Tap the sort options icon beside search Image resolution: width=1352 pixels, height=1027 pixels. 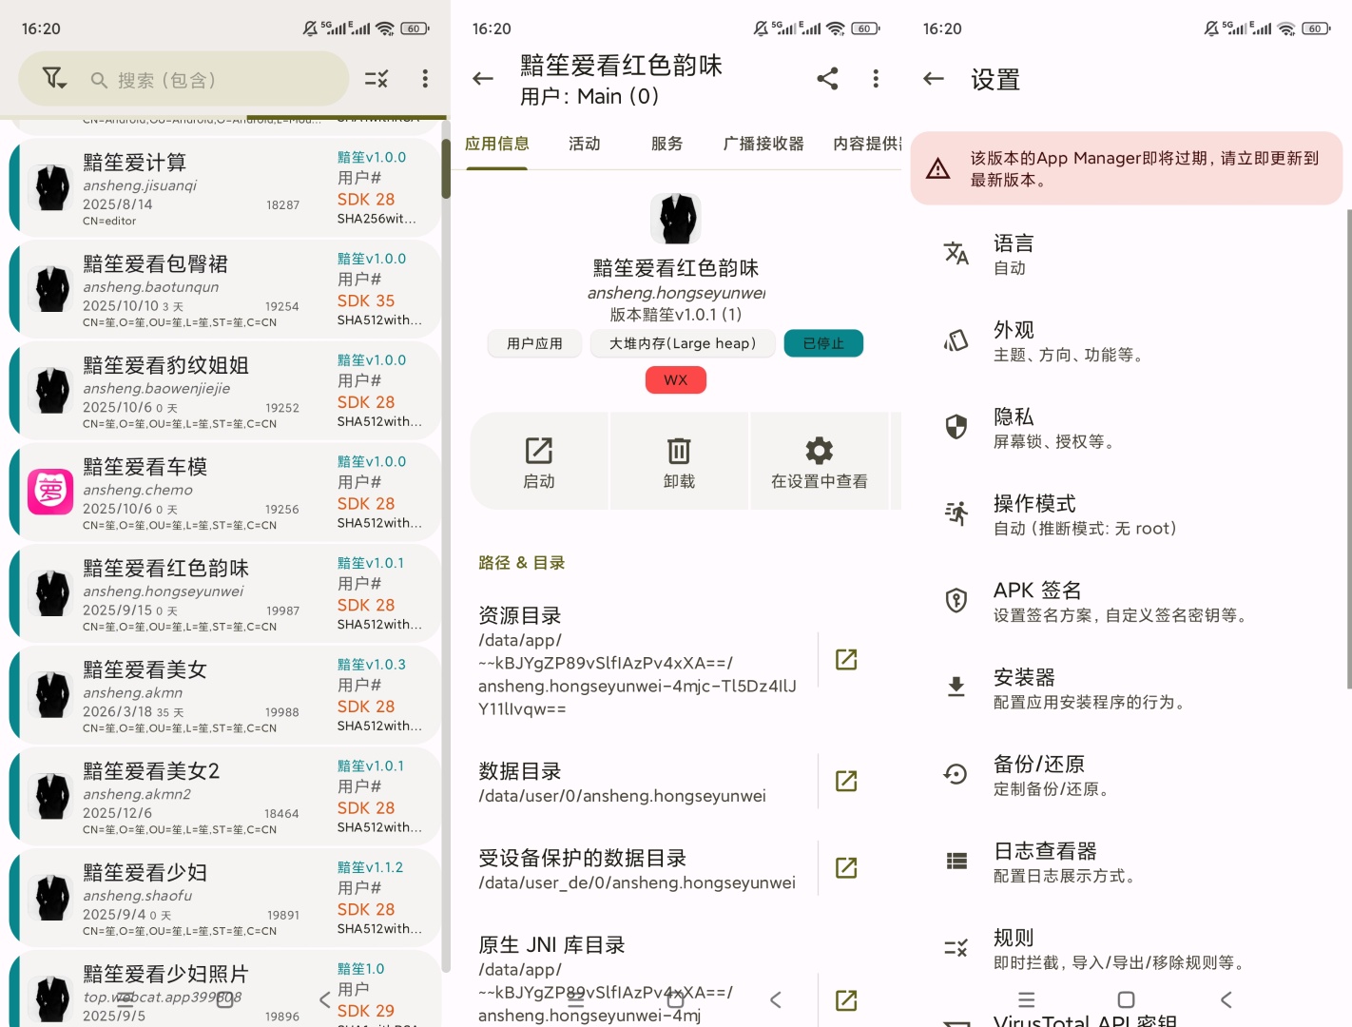(x=377, y=79)
